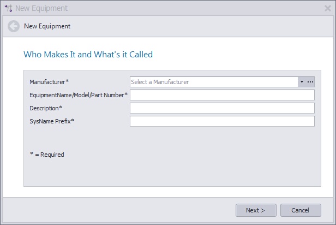Click the '* = Required' note
This screenshot has height=225, width=336.
47,155
